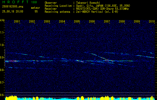Click the Receiver label
Image resolution: width=157 pixels, height=100 pixels.
pos(51,9)
